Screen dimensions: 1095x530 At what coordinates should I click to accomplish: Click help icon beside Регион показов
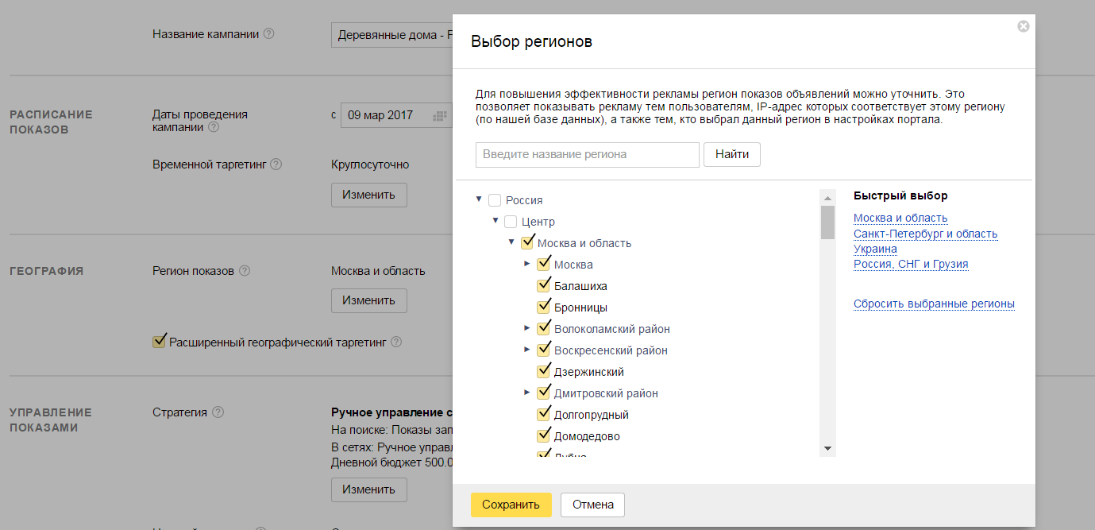pyautogui.click(x=245, y=271)
